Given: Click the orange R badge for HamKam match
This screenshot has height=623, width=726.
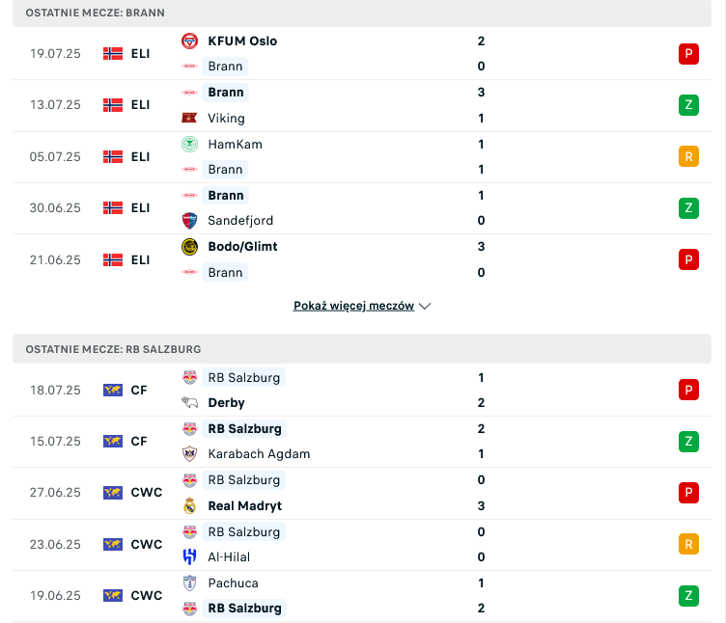Looking at the screenshot, I should tap(688, 156).
